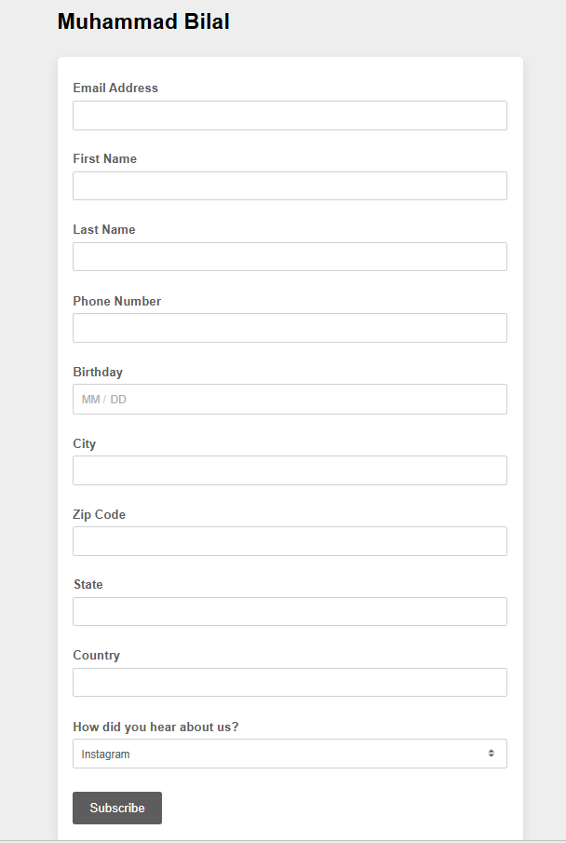This screenshot has height=843, width=566.
Task: Click the 'How did you hear about us?' label
Action: [x=155, y=727]
